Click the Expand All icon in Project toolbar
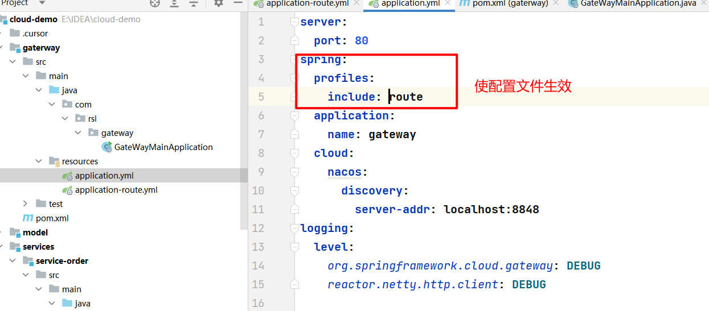Image resolution: width=709 pixels, height=311 pixels. [x=174, y=3]
